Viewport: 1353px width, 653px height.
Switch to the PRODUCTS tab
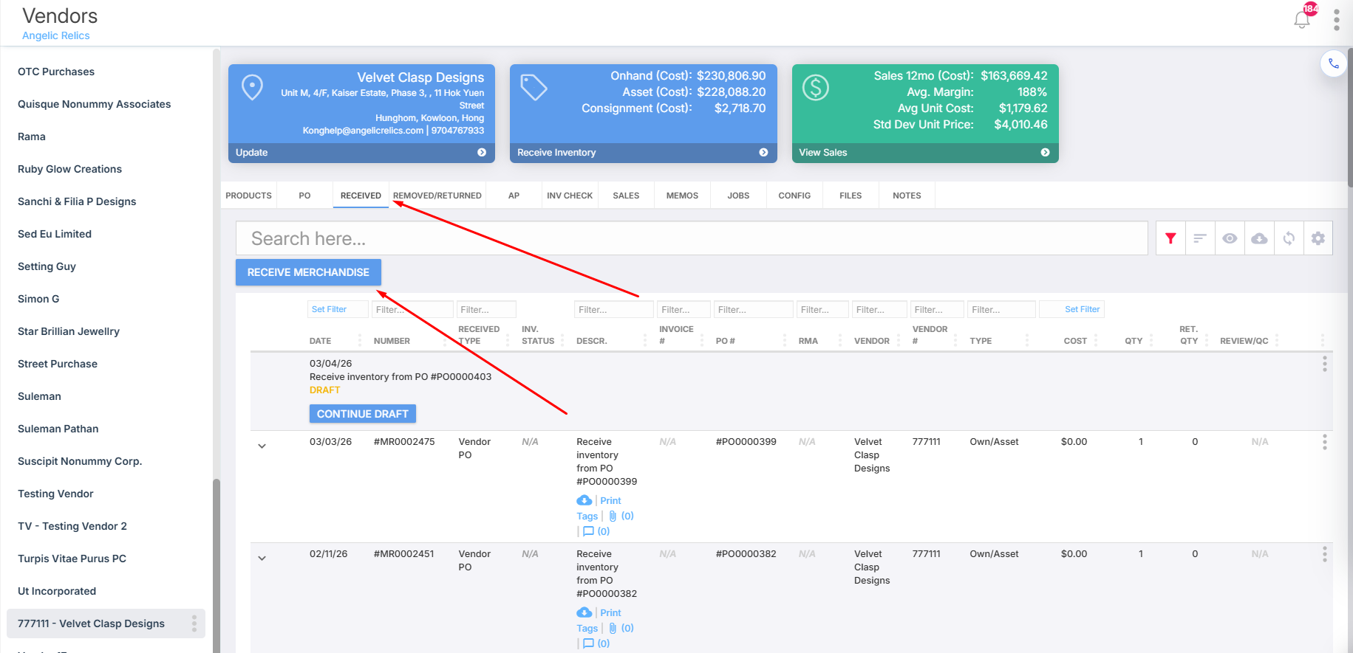[x=248, y=196]
